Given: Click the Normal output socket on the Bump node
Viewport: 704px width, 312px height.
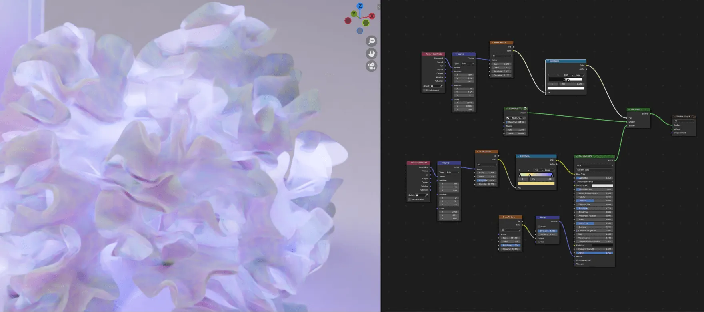Looking at the screenshot, I should 560,221.
